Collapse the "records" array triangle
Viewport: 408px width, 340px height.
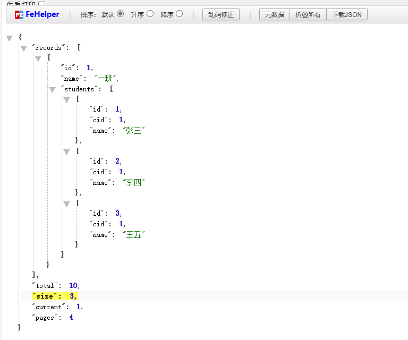click(x=23, y=48)
